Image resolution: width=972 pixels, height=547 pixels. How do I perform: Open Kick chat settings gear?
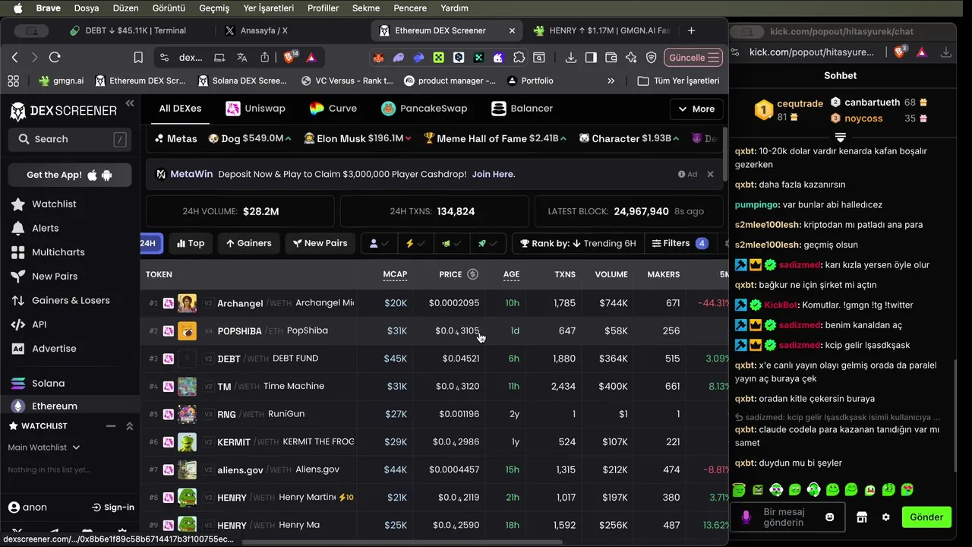pos(885,517)
